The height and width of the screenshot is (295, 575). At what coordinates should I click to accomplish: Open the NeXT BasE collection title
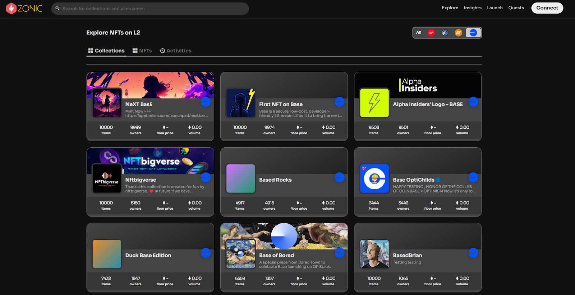pyautogui.click(x=139, y=104)
